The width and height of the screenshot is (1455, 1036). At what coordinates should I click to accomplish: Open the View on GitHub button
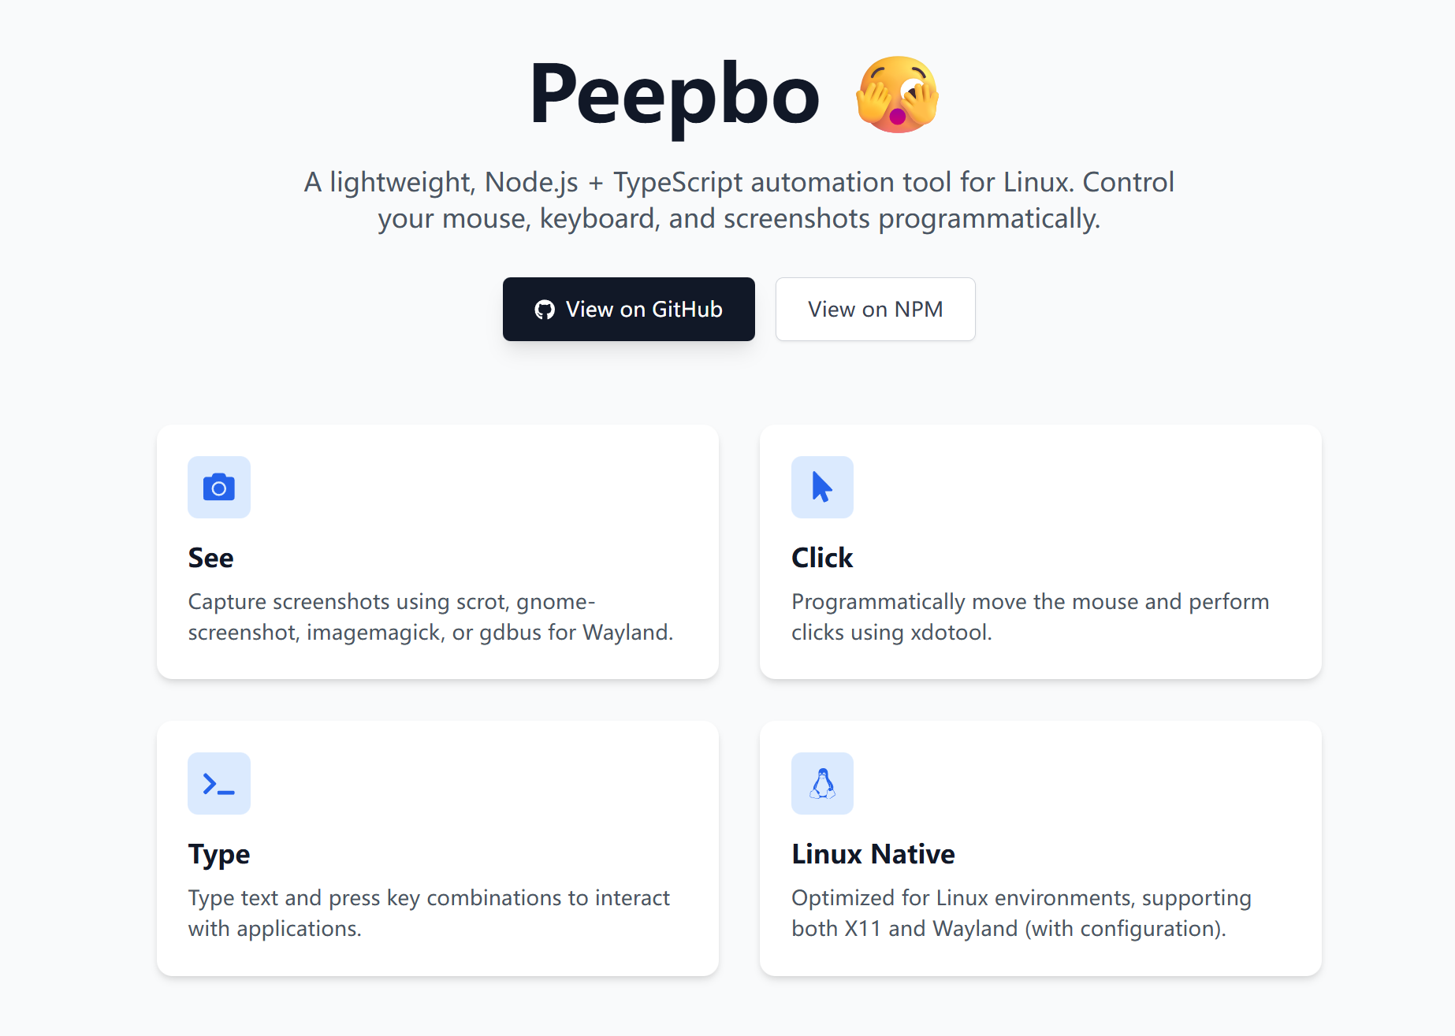[628, 309]
